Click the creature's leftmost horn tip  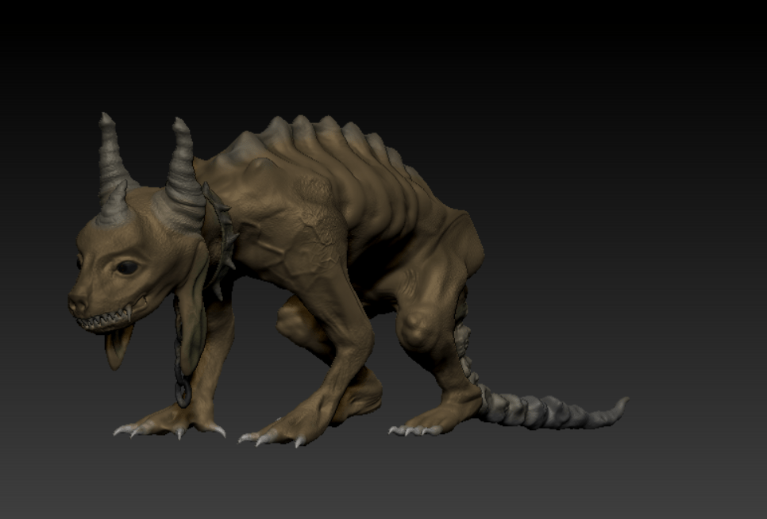[106, 120]
